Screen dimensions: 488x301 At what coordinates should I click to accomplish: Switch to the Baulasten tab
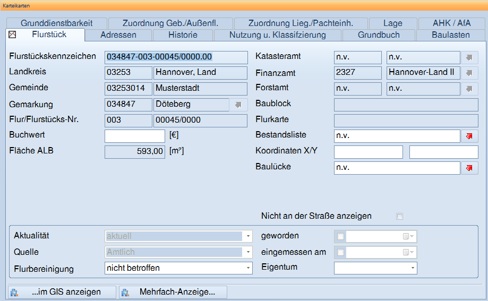(451, 35)
